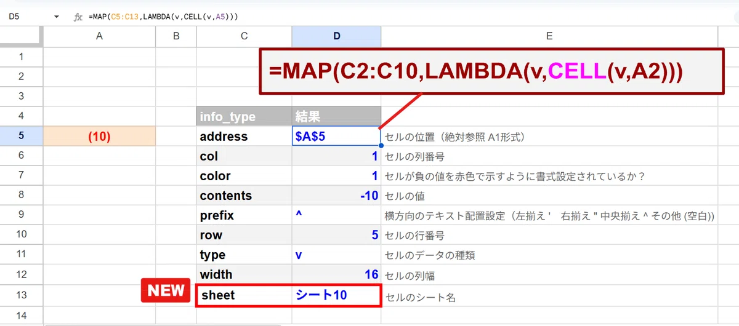The height and width of the screenshot is (326, 739).
Task: Select column E header
Action: click(549, 36)
